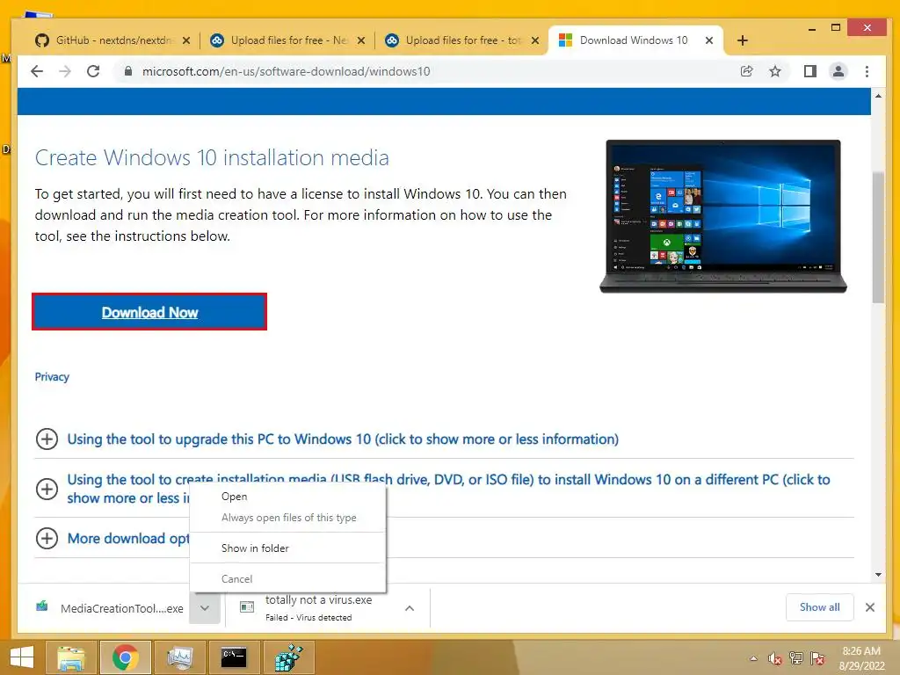Toggle MediaCreationTool download options chevron
The image size is (900, 675).
(x=205, y=608)
